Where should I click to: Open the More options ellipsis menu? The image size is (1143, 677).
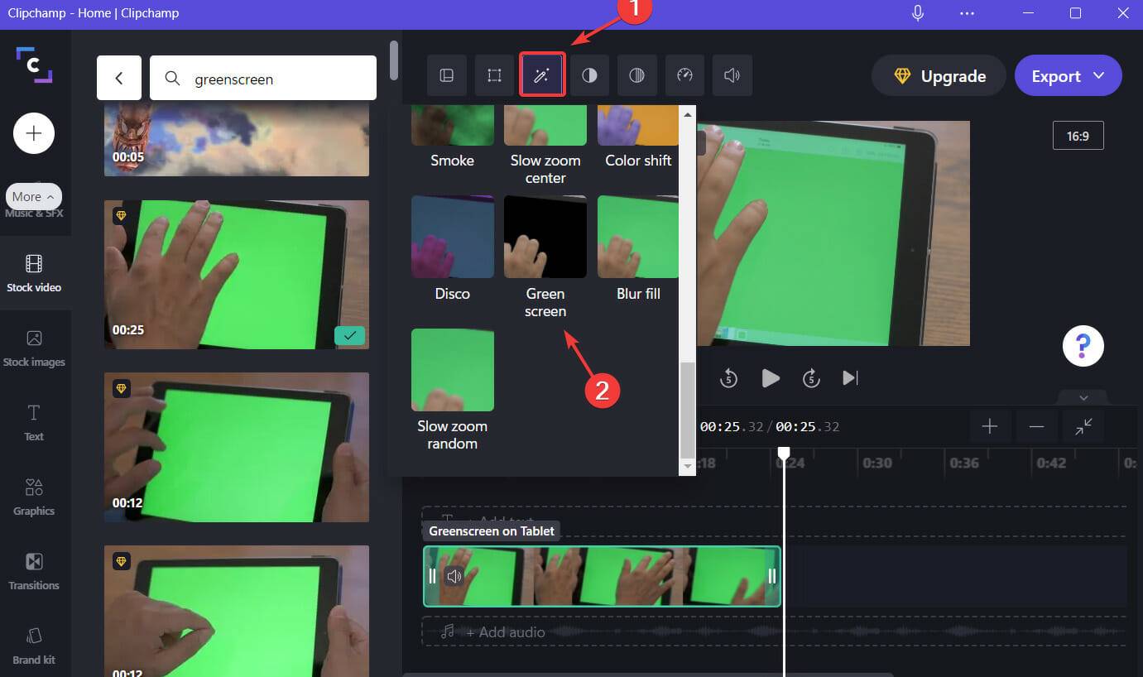click(966, 12)
